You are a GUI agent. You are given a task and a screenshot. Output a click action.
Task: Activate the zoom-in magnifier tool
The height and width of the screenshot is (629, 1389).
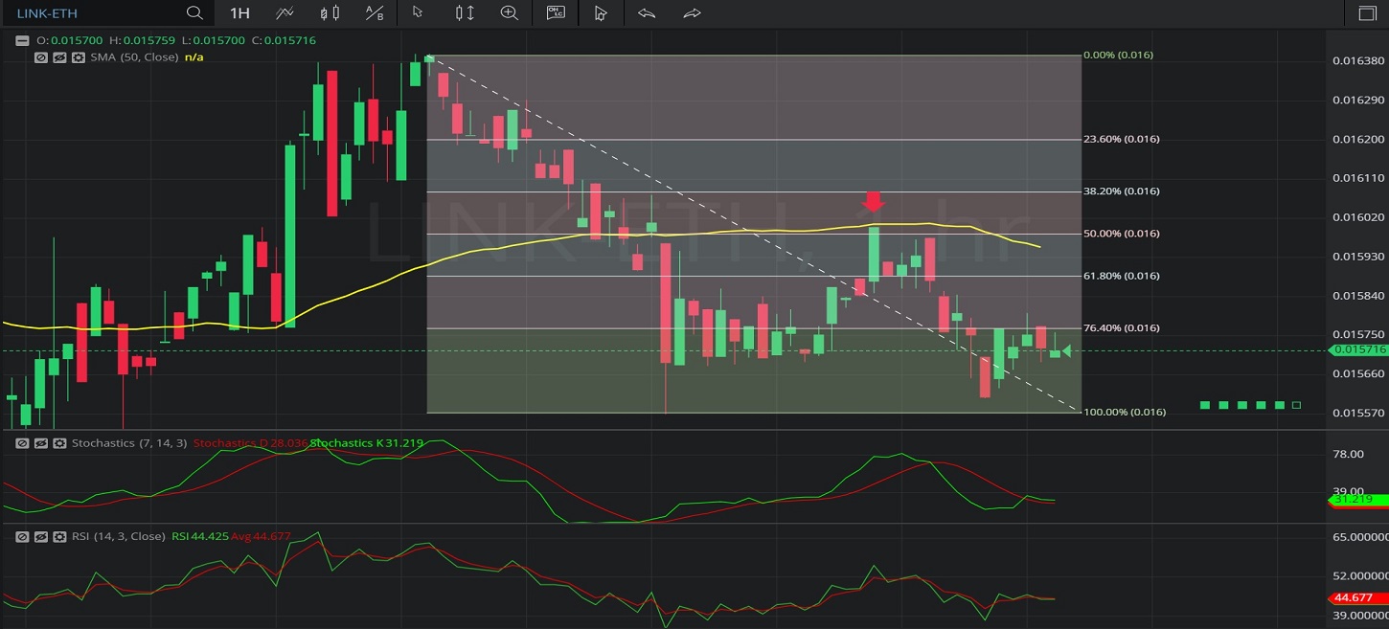[x=510, y=13]
